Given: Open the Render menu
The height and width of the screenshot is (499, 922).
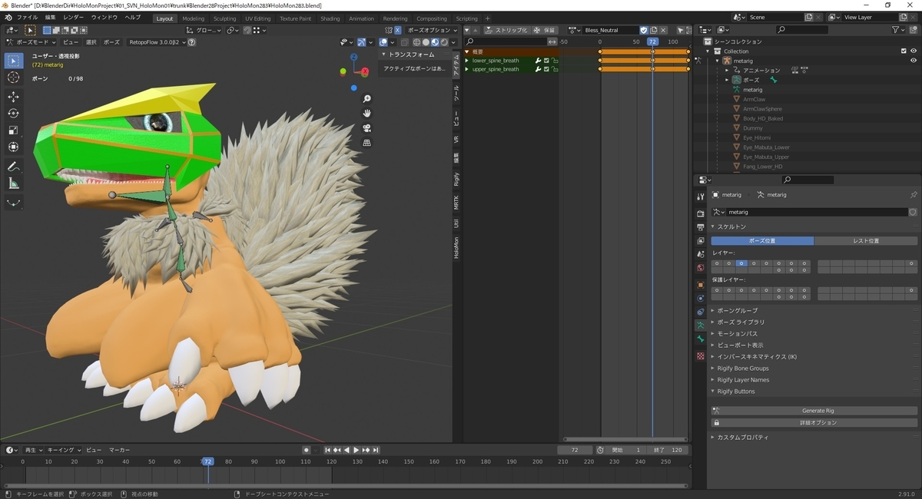Looking at the screenshot, I should point(74,18).
